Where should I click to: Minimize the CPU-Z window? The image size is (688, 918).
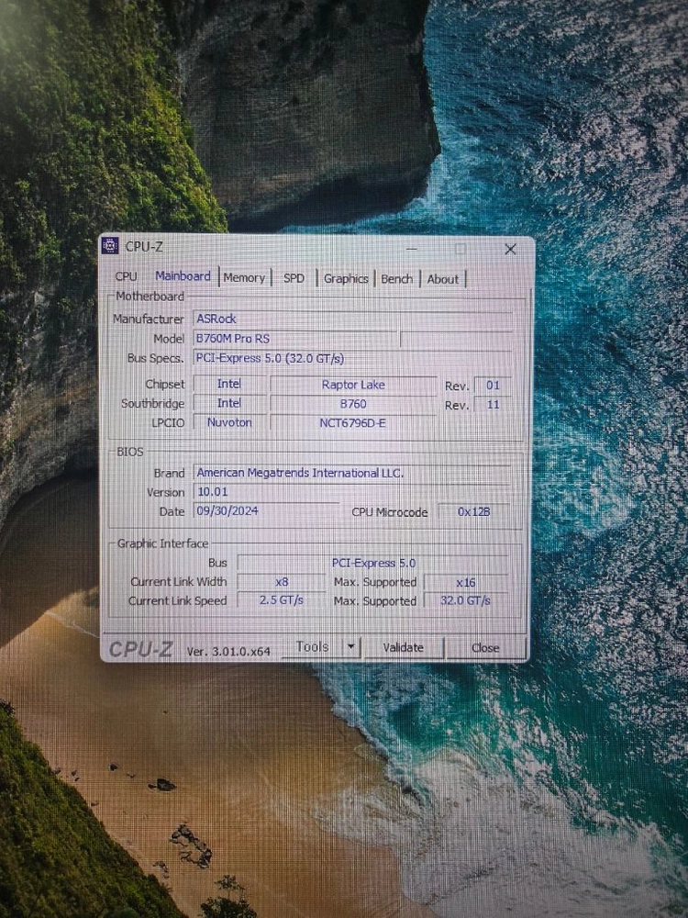pyautogui.click(x=412, y=250)
